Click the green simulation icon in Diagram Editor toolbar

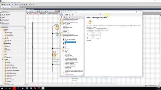[46, 11]
